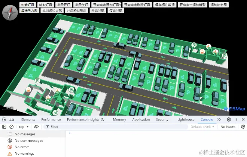Viewport: 247px width, 157px height.
Task: Switch to the Elements tab
Action: pos(28,119)
